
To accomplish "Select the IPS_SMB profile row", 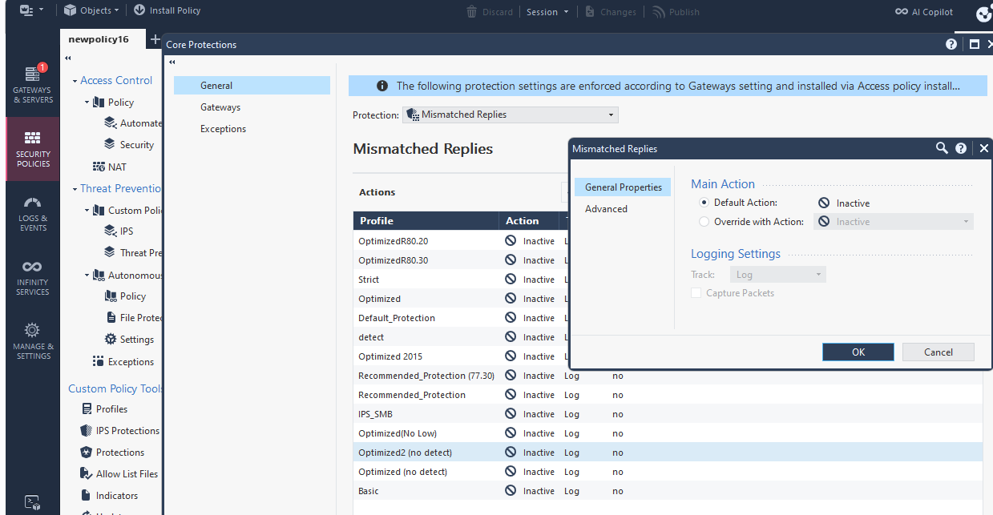I will (668, 414).
